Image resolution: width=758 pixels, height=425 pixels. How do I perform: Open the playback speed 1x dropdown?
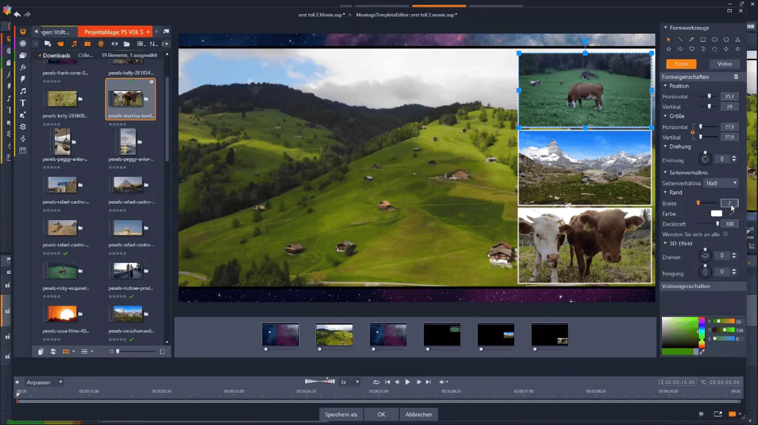point(350,382)
